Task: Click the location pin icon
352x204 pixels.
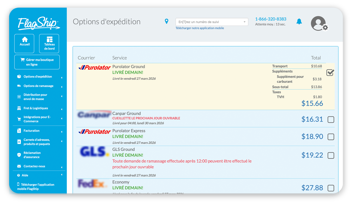Action: click(167, 21)
